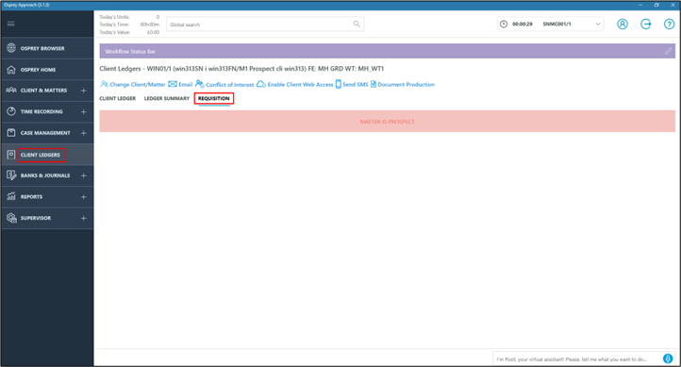Screen dimensions: 681x367
Task: Expand Supervisor plus sign
Action: (83, 218)
